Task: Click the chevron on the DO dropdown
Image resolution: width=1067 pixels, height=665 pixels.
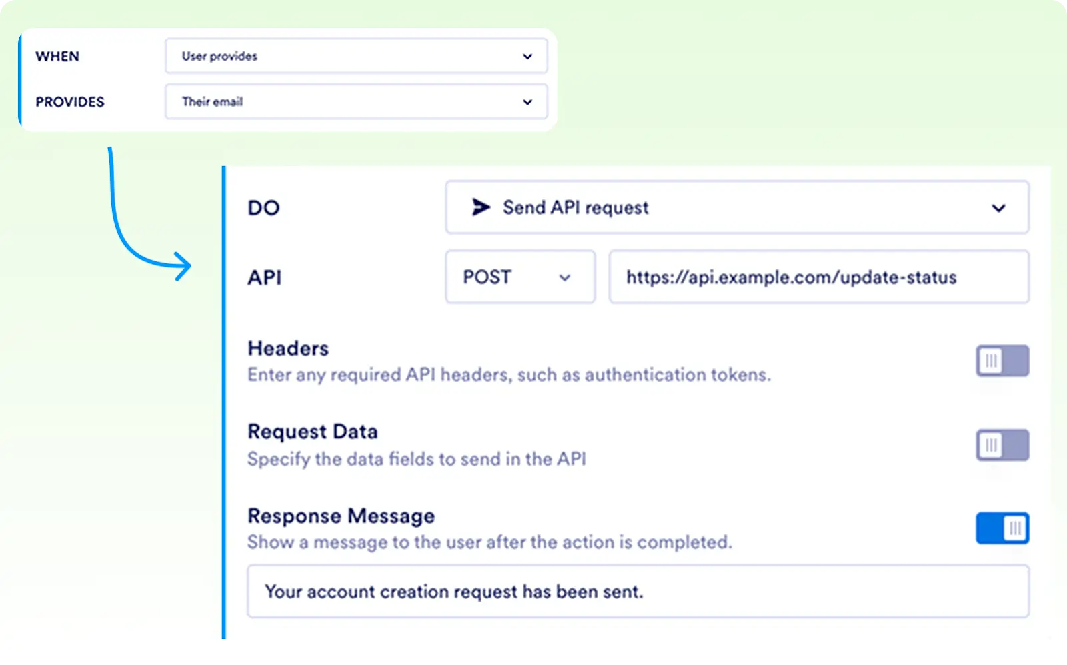Action: (998, 208)
